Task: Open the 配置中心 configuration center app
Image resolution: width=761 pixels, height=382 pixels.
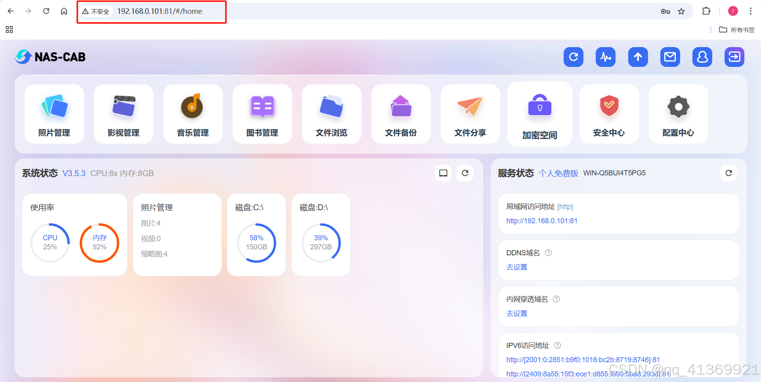Action: pyautogui.click(x=679, y=114)
